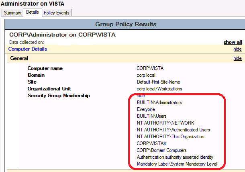
Task: Select the Details tab
Action: pyautogui.click(x=32, y=12)
